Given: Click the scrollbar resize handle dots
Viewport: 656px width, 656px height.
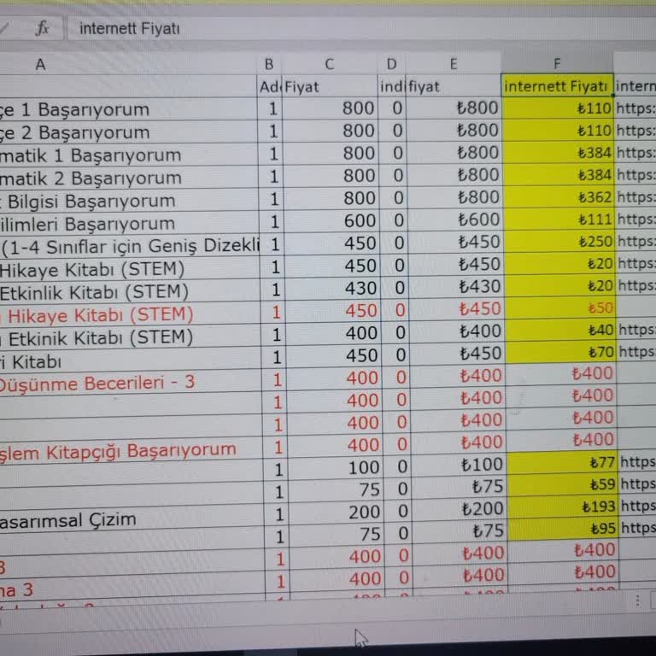Looking at the screenshot, I should coord(637,600).
